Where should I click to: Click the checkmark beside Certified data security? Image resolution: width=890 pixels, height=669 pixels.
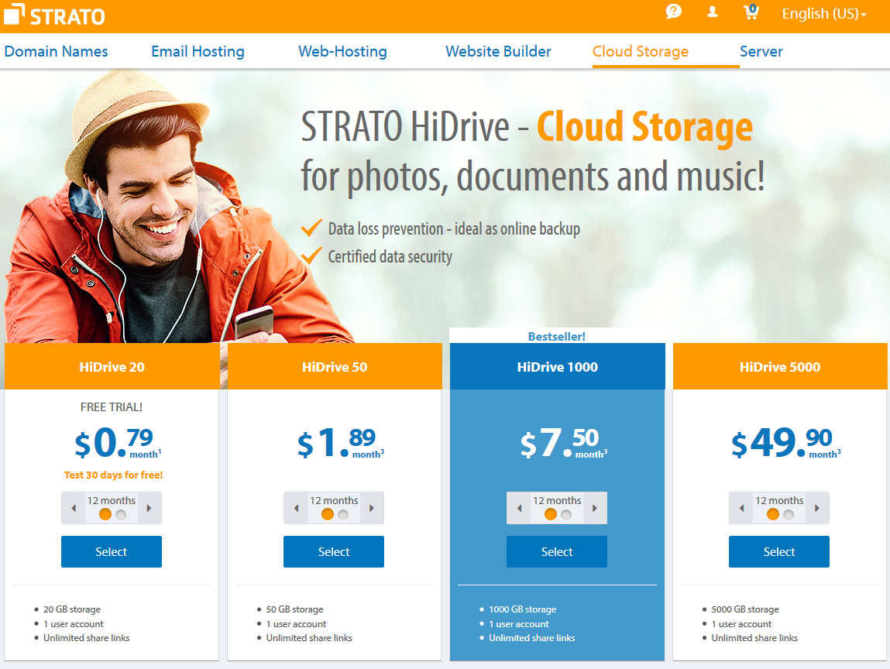click(x=311, y=256)
